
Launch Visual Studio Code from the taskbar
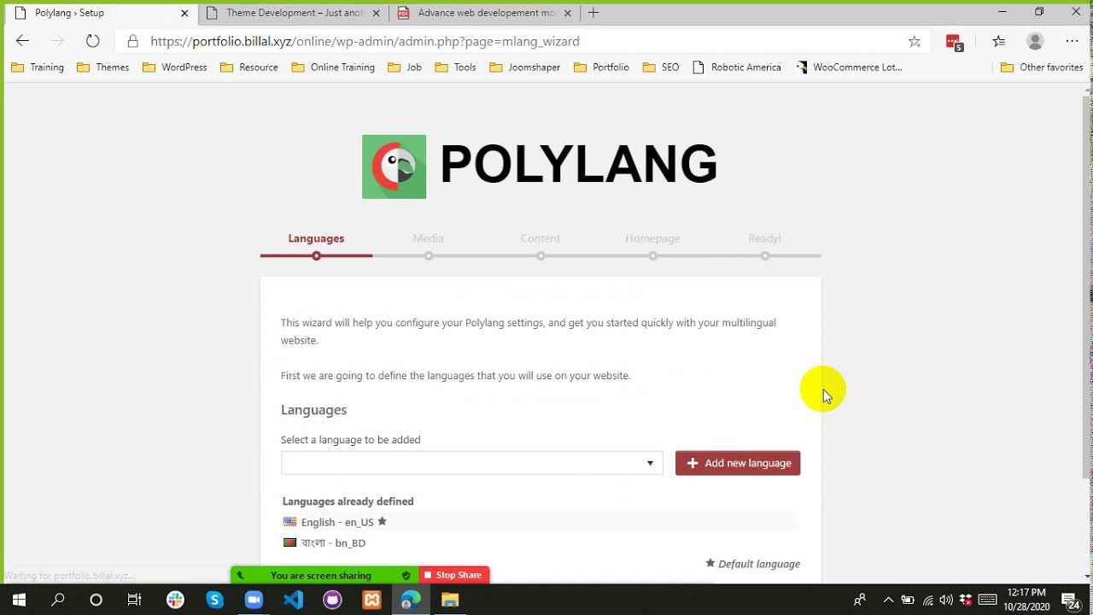[293, 600]
